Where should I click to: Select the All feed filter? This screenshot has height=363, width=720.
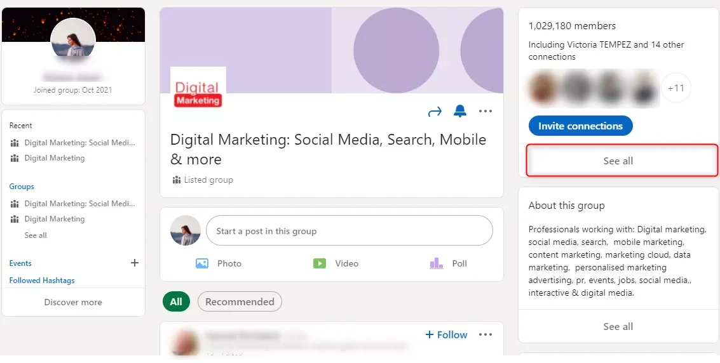tap(176, 301)
